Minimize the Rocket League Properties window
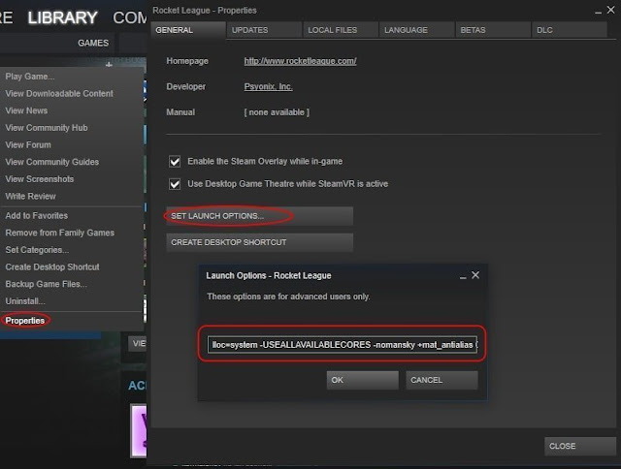The width and height of the screenshot is (621, 469). click(598, 12)
